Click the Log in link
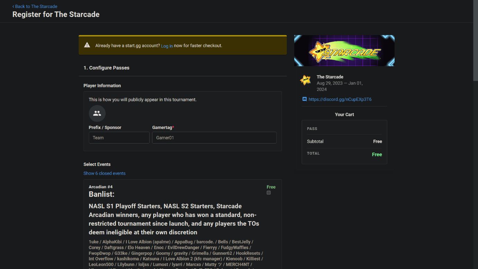The image size is (478, 269). click(167, 46)
